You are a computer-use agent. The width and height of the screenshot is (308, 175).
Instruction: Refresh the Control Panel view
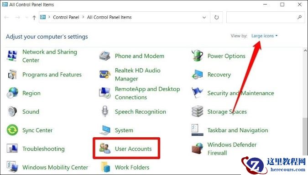pyautogui.click(x=216, y=17)
